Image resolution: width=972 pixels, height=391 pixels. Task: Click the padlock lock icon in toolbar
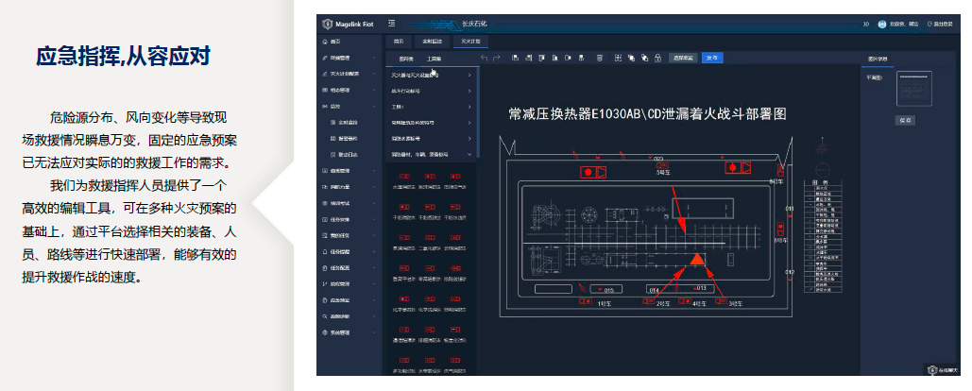point(657,58)
